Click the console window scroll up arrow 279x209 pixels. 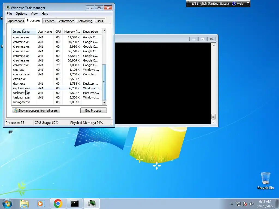[x=214, y=45]
